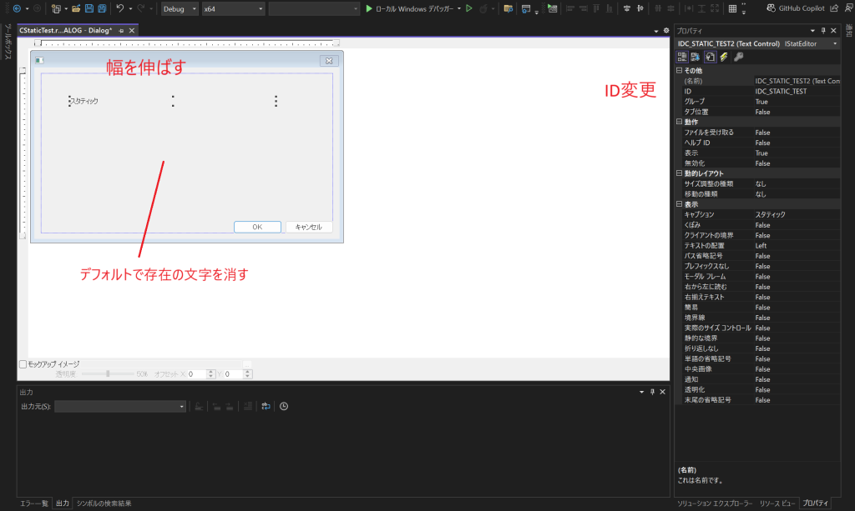Open the x64 platform dropdown
This screenshot has height=511, width=855.
click(x=233, y=8)
